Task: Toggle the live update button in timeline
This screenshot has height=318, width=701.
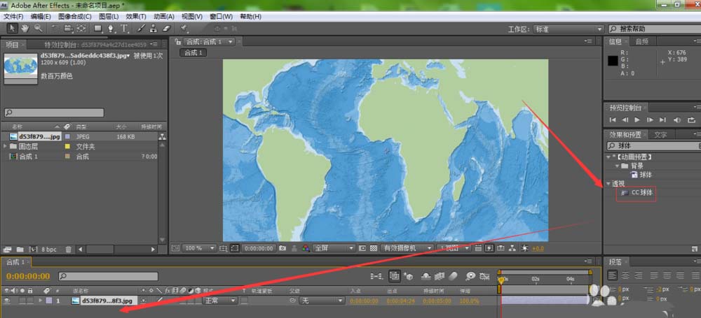Action: [x=394, y=276]
